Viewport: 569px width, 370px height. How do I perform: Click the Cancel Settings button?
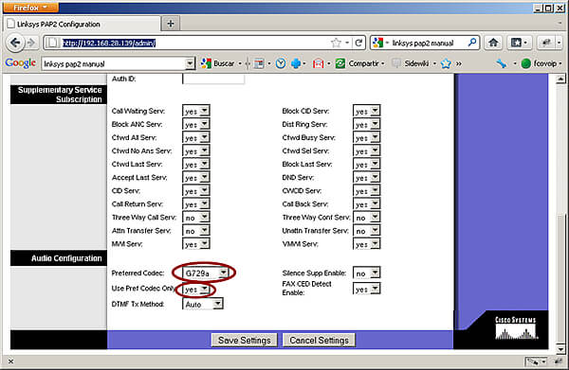319,341
